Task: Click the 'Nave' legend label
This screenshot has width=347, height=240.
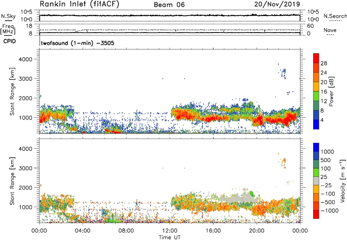Action: (330, 30)
